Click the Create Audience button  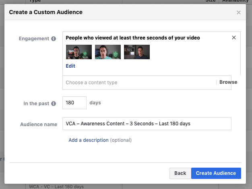[x=216, y=173]
